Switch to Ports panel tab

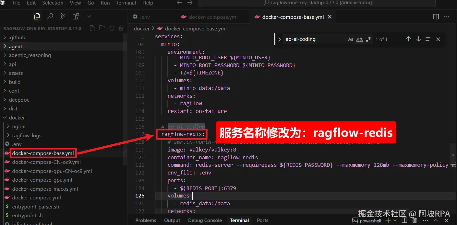(x=262, y=220)
